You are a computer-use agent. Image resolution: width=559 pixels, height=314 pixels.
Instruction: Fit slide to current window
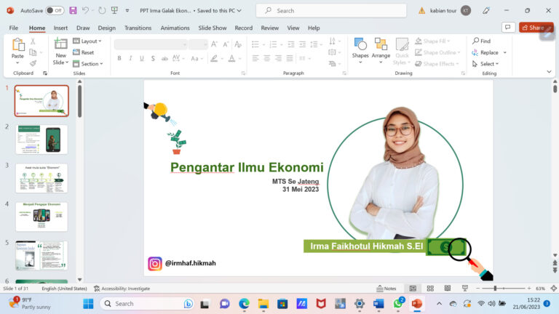pos(552,289)
